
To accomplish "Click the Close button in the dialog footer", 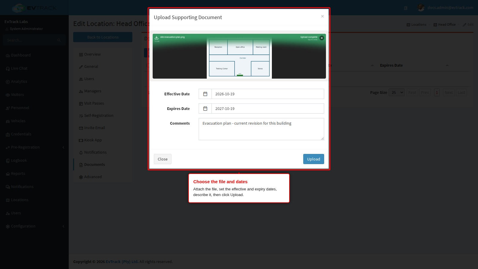I will point(163,159).
